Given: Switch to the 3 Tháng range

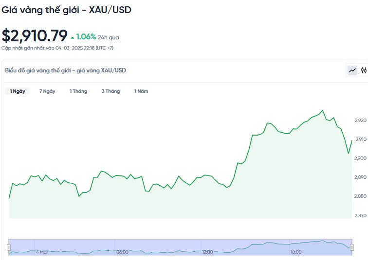Looking at the screenshot, I should point(110,91).
